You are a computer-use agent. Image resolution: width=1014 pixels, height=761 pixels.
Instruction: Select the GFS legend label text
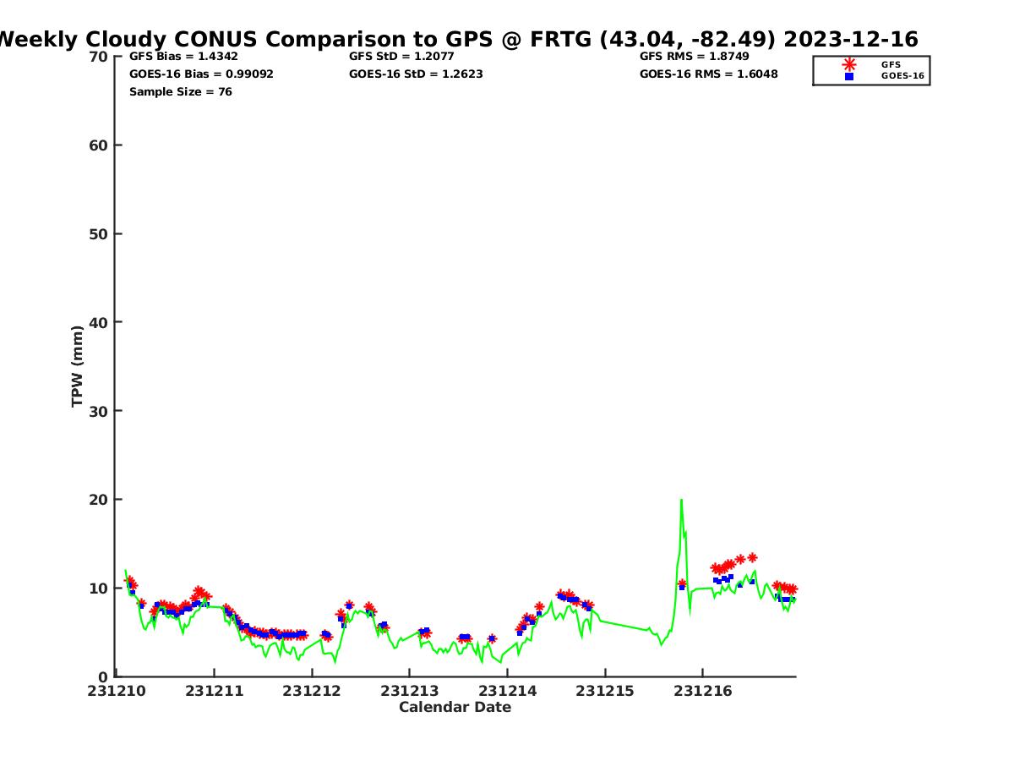click(x=891, y=64)
